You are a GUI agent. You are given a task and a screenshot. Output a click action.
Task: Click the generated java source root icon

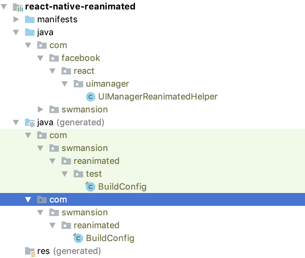29,122
